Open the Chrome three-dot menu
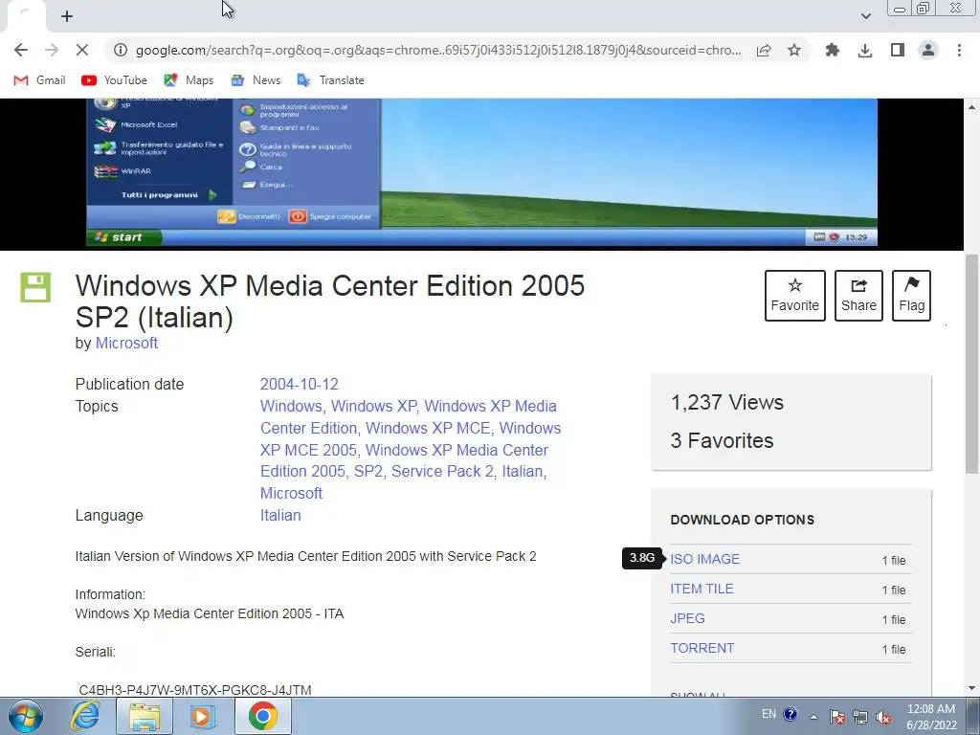980x735 pixels. pos(959,50)
